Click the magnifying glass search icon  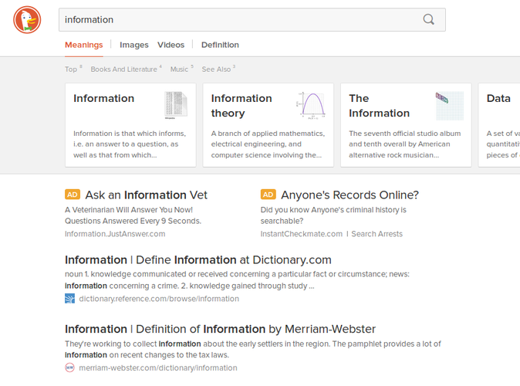coord(428,19)
